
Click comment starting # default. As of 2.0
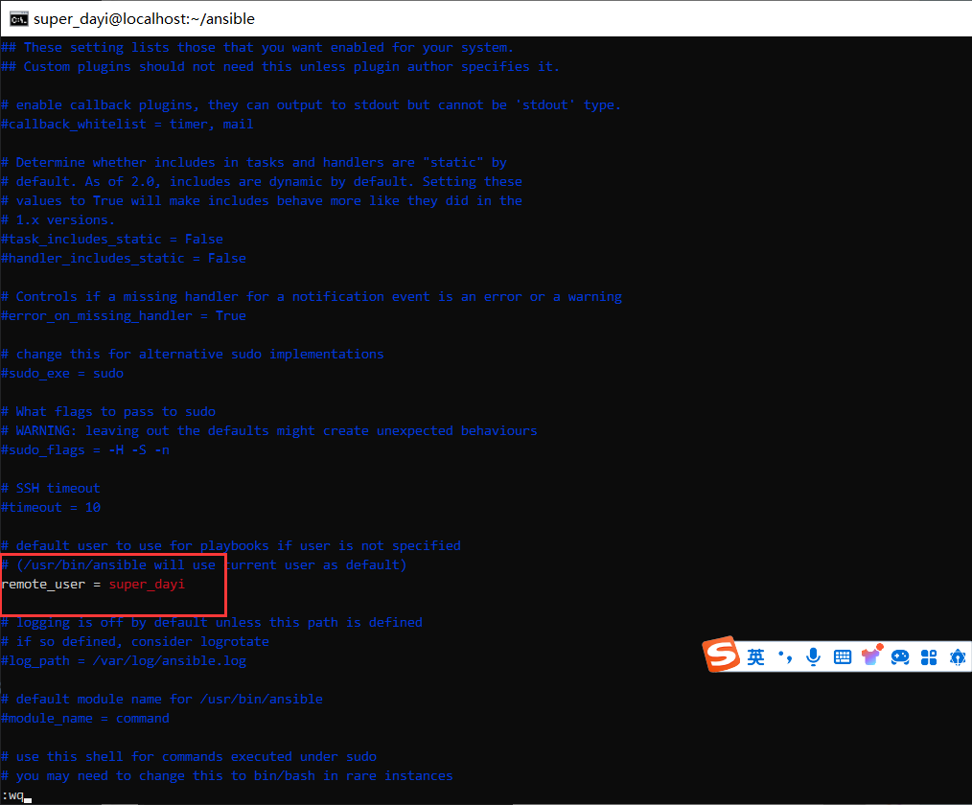coord(262,181)
